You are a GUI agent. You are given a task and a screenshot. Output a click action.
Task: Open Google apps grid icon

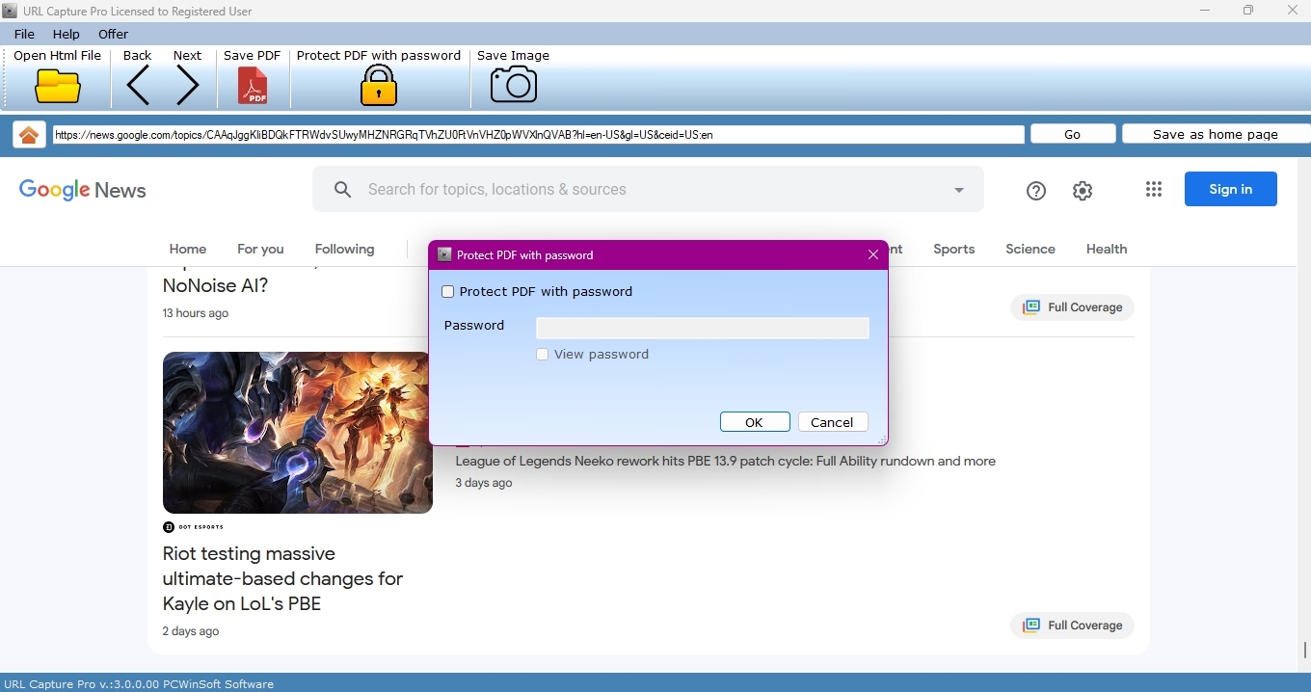coord(1153,190)
